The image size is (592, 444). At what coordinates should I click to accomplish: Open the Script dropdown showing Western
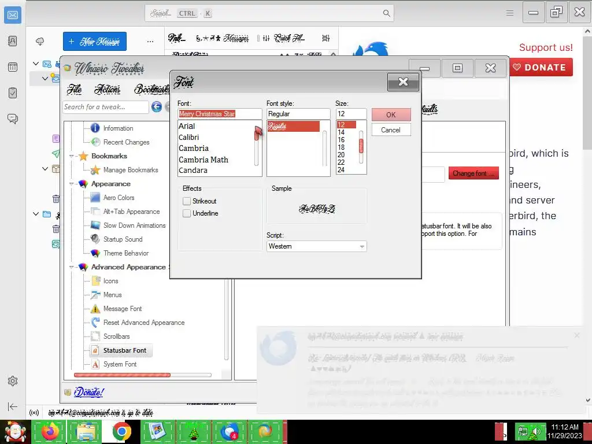pyautogui.click(x=316, y=246)
